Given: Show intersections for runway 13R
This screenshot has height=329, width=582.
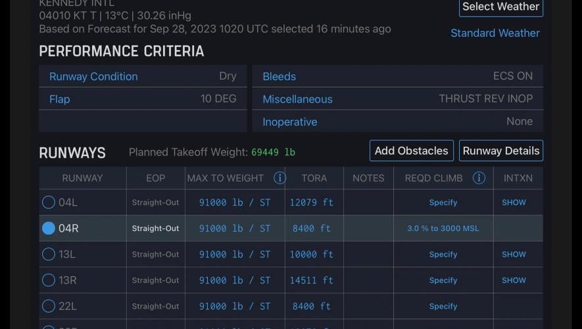Looking at the screenshot, I should pyautogui.click(x=514, y=280).
